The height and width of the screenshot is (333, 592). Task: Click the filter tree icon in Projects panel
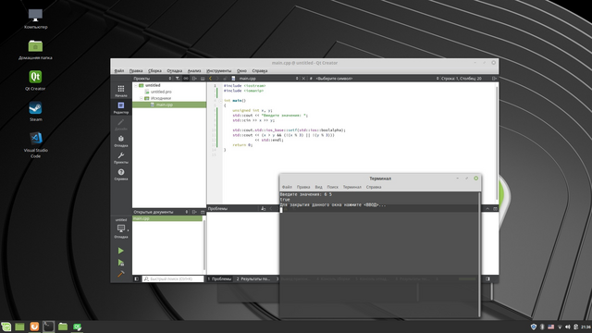[x=177, y=78]
